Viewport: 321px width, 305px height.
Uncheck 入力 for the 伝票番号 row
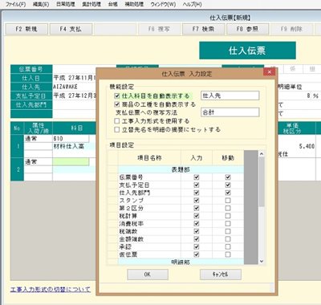(x=197, y=177)
